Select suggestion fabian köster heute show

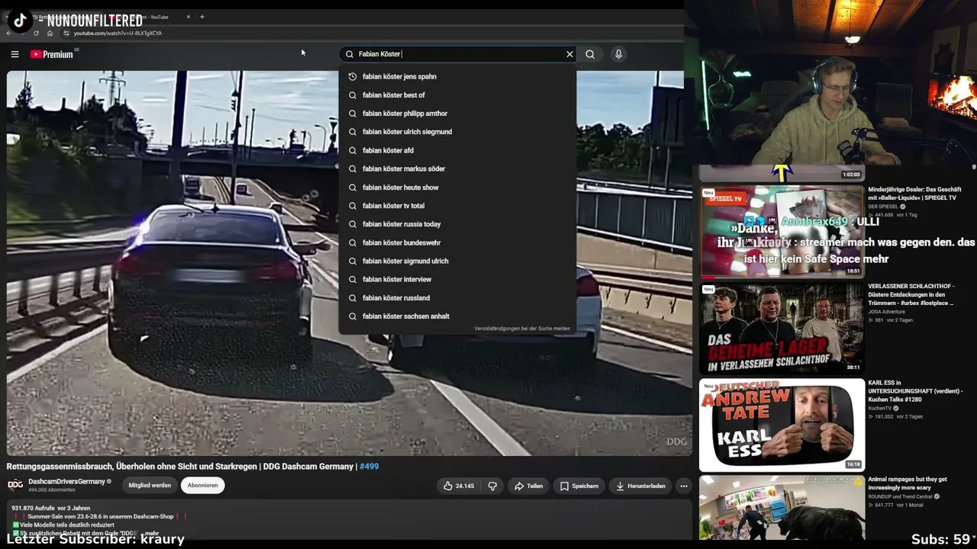pos(458,188)
